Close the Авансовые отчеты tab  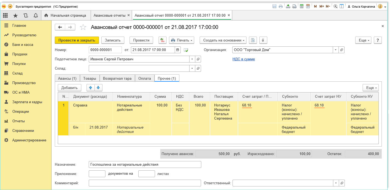[x=128, y=15]
